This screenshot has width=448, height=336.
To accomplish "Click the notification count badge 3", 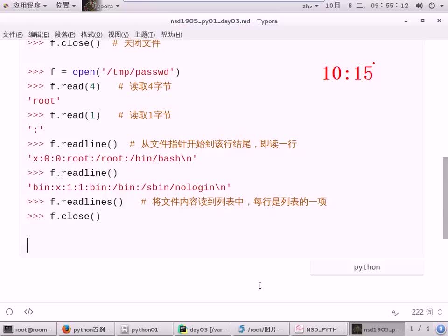I will click(441, 329).
